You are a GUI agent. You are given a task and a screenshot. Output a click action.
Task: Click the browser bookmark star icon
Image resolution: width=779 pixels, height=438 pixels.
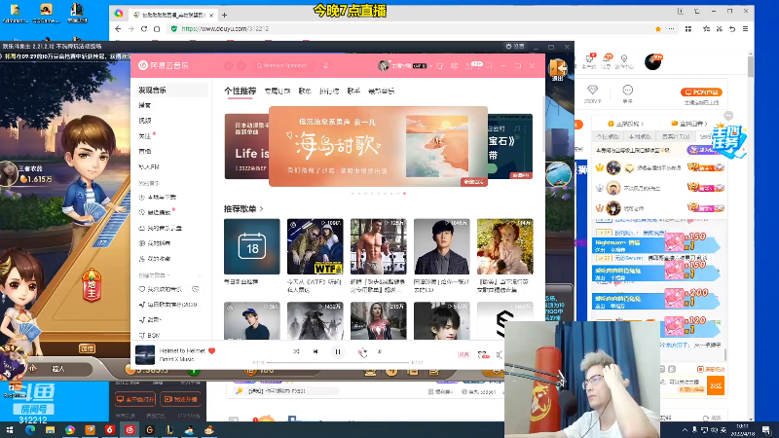click(658, 29)
